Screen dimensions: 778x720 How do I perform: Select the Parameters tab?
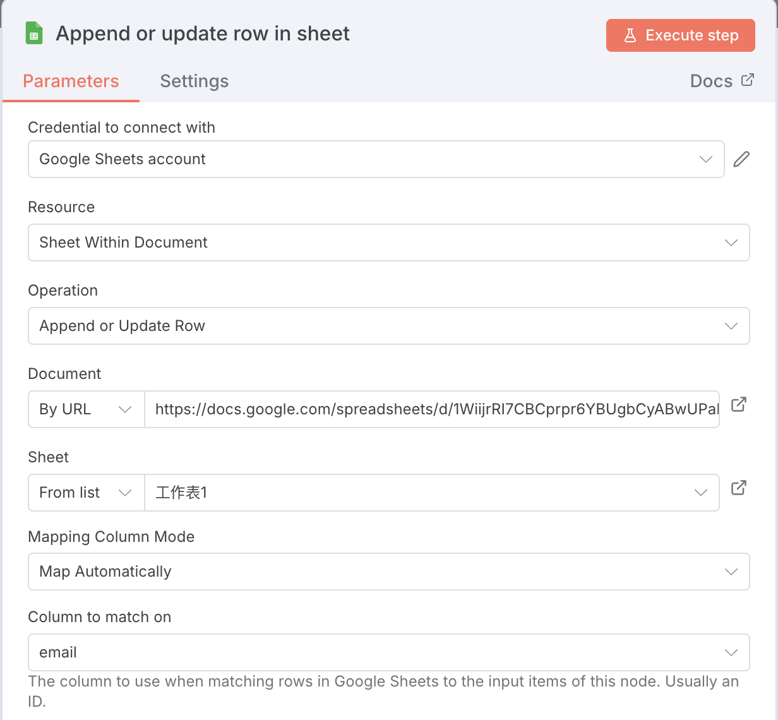[71, 81]
